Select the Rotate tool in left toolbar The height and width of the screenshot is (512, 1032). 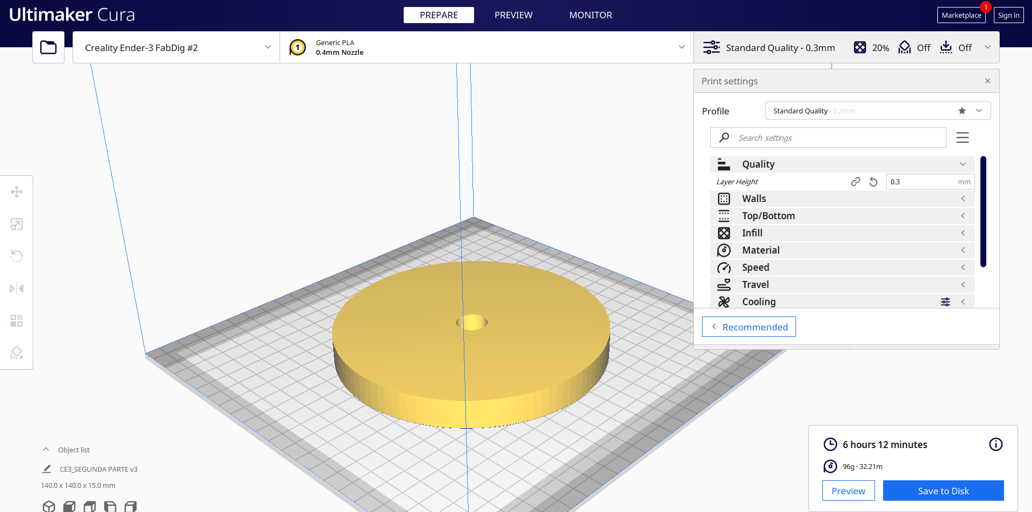point(17,256)
